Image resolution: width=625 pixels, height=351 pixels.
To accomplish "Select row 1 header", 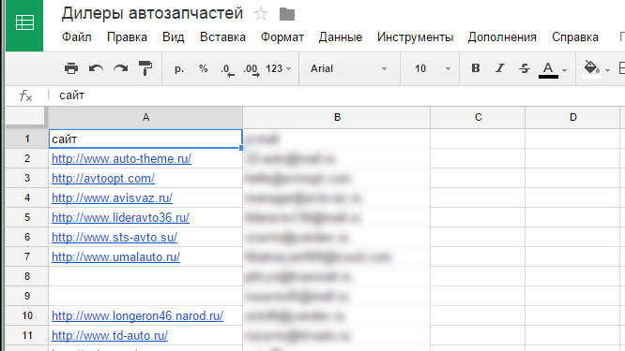I will click(27, 139).
